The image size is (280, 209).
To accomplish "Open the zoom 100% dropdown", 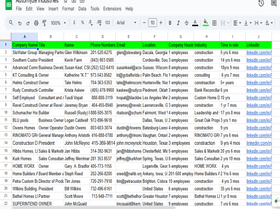I will (x=58, y=23).
